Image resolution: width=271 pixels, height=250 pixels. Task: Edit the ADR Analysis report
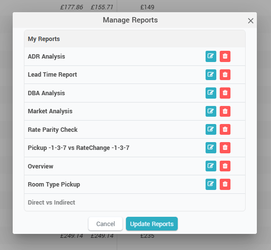tap(210, 56)
